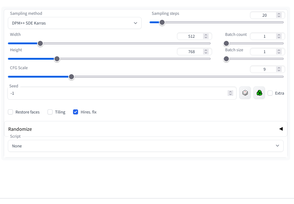Click the Batch size spinner arrows
This screenshot has height=204, width=294.
pyautogui.click(x=279, y=52)
